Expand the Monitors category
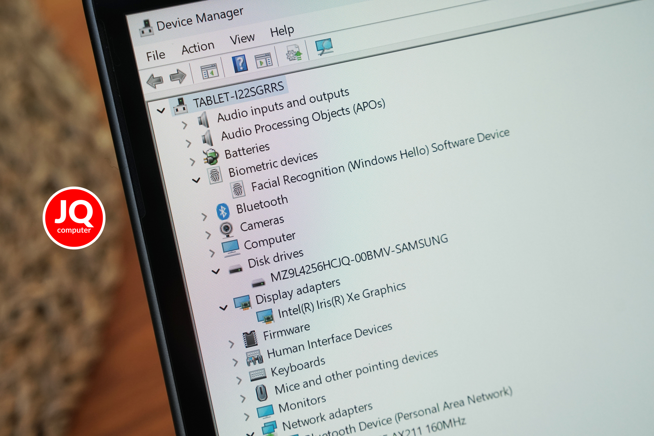 247,417
